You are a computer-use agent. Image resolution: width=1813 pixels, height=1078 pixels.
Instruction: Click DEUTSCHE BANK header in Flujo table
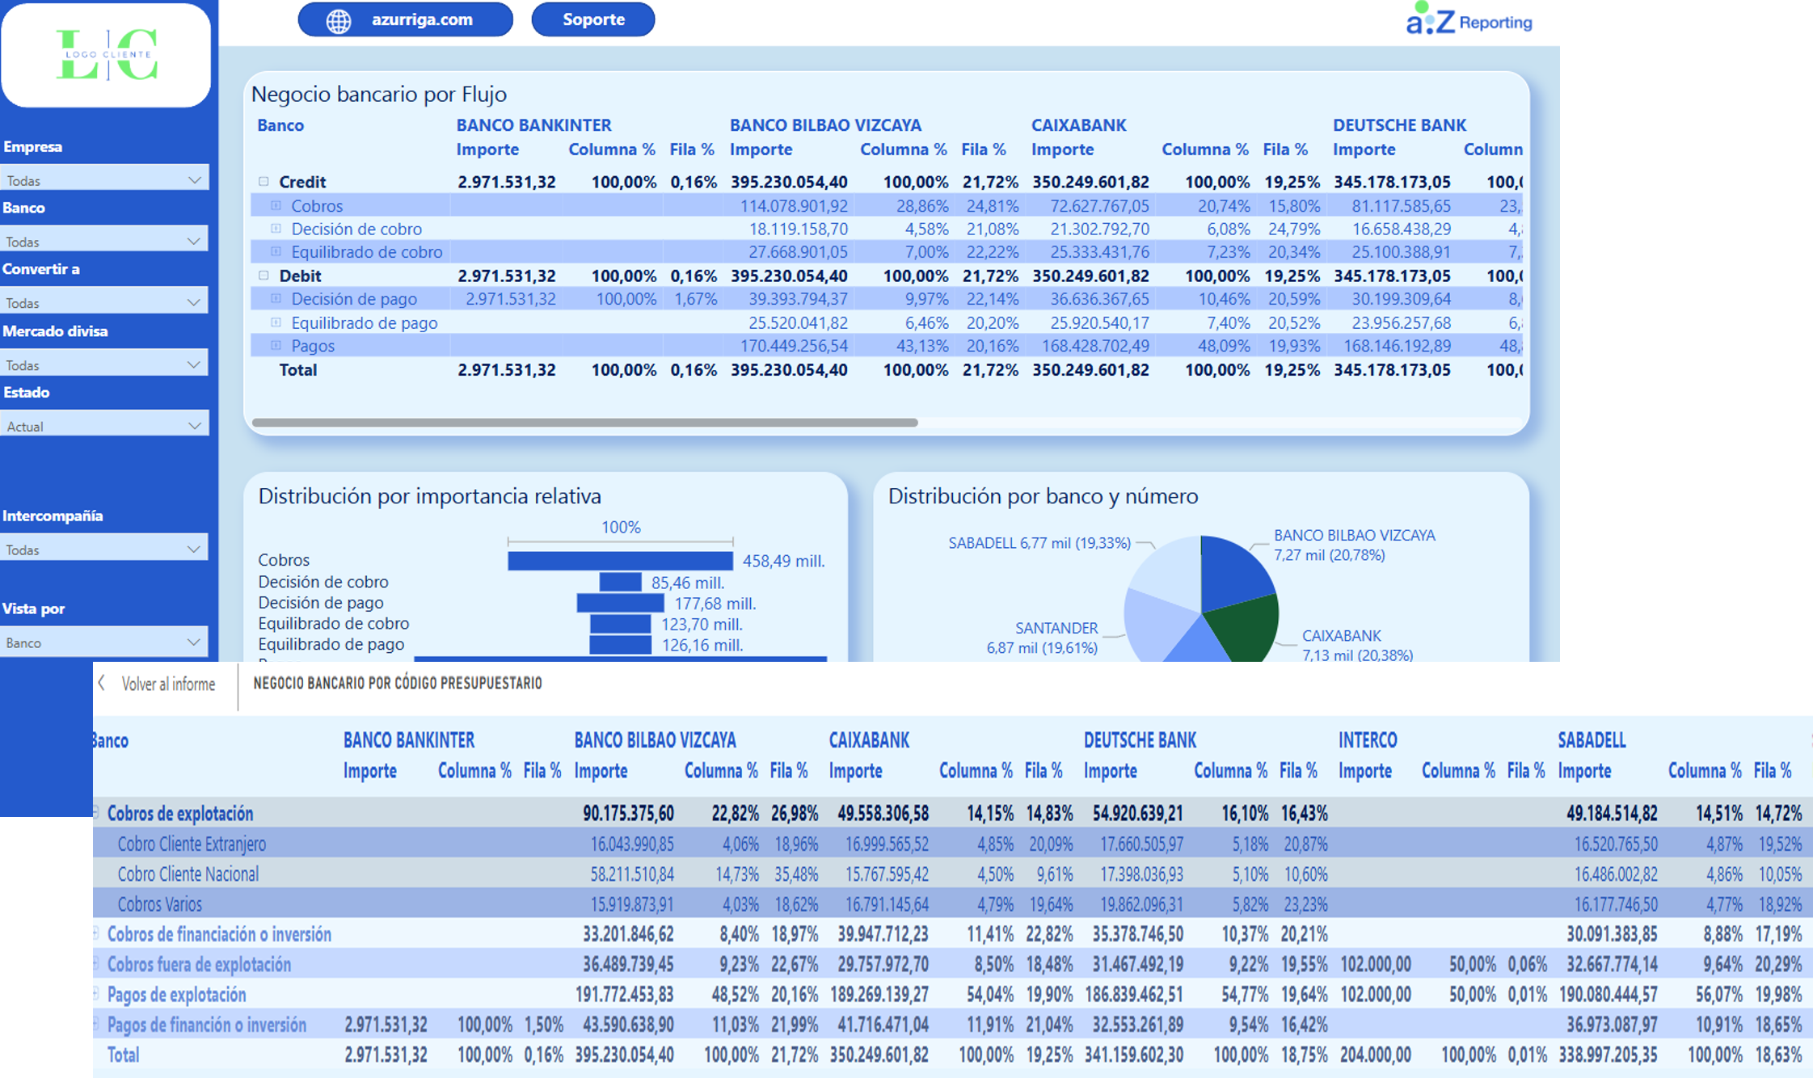[x=1399, y=125]
